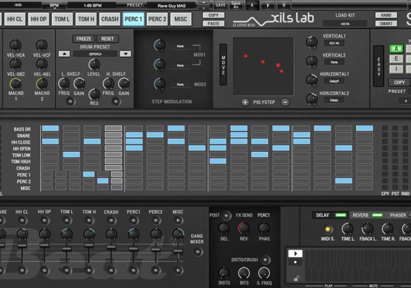Open the BPM dropdown
The image size is (411, 288).
click(x=54, y=6)
